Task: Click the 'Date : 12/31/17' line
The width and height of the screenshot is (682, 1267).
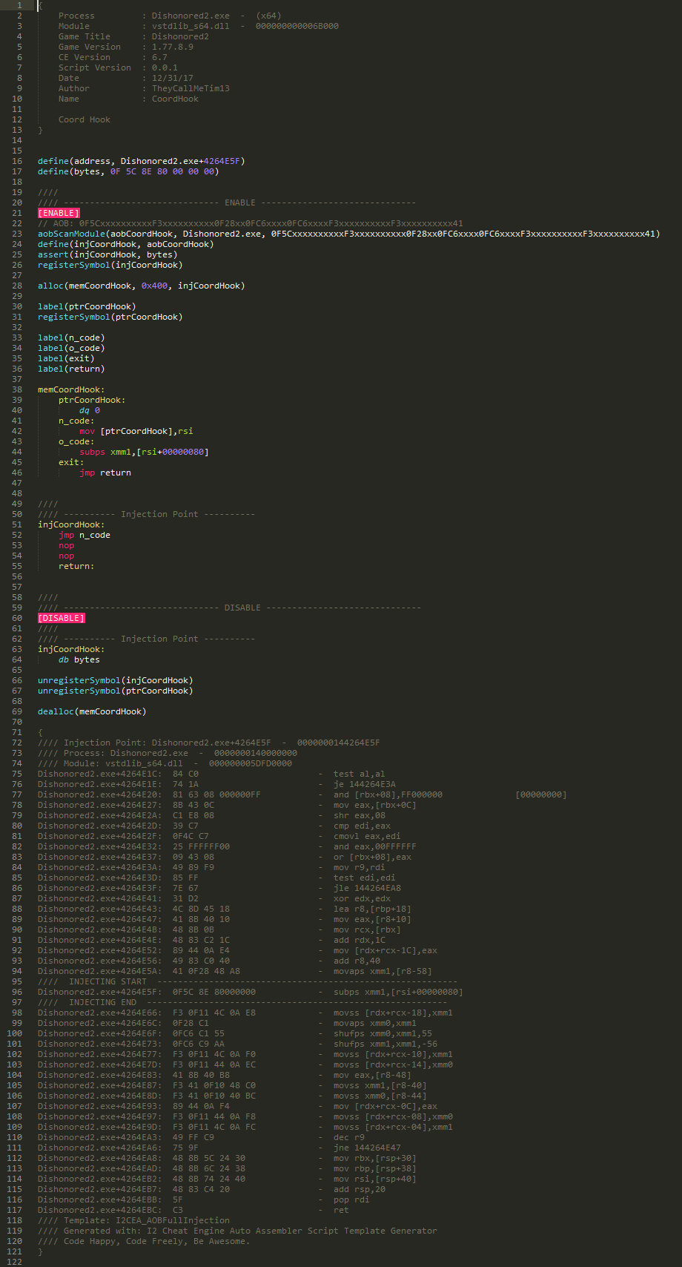Action: click(126, 78)
